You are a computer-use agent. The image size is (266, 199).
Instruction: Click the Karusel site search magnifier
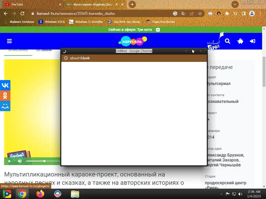point(228,41)
